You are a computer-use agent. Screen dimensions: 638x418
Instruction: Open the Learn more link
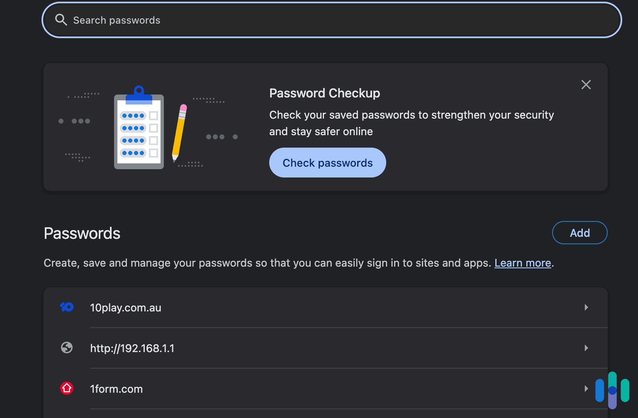coord(522,262)
